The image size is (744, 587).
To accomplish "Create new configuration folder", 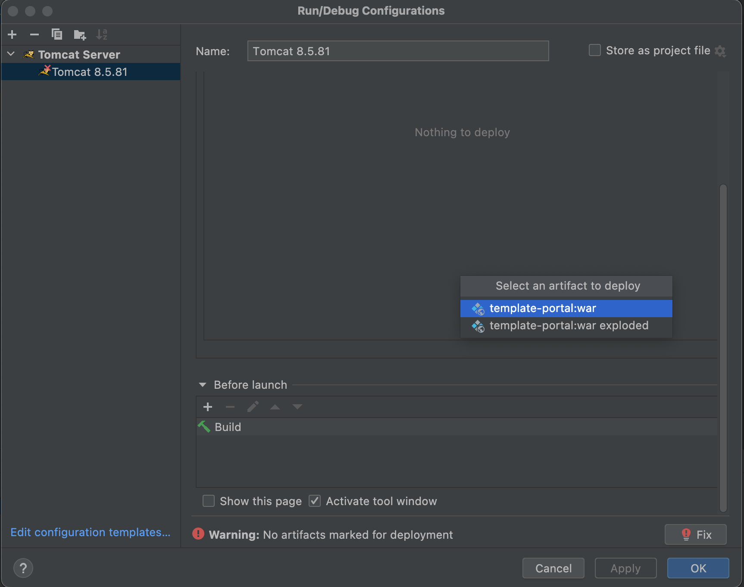I will point(80,34).
